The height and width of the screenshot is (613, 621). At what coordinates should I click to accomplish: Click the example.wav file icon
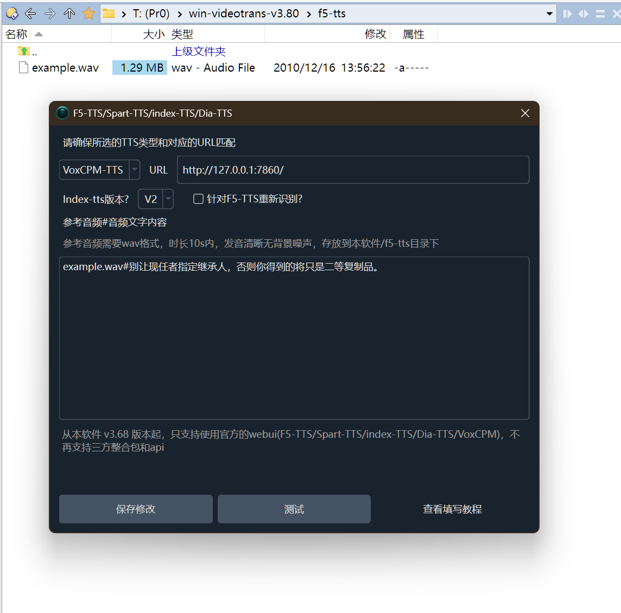tap(22, 67)
